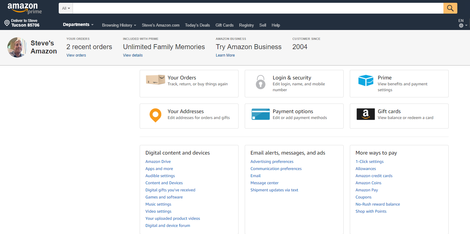Expand the Departments menu

pyautogui.click(x=78, y=25)
